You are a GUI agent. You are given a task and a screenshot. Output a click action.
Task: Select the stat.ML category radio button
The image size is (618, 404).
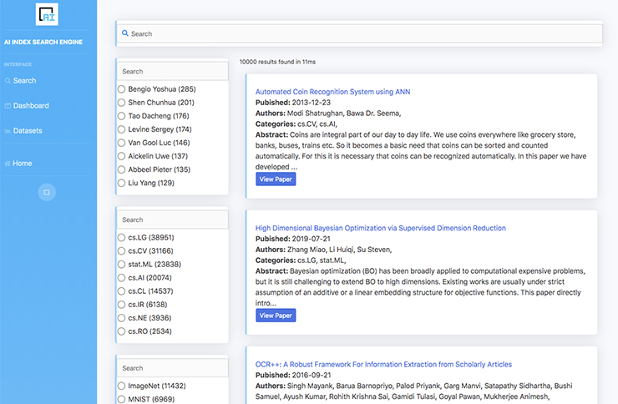coord(122,265)
